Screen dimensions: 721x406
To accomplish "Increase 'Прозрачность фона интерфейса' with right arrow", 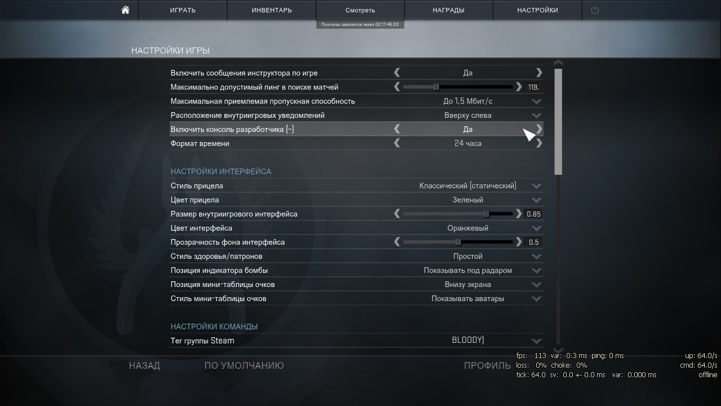I will pos(519,242).
